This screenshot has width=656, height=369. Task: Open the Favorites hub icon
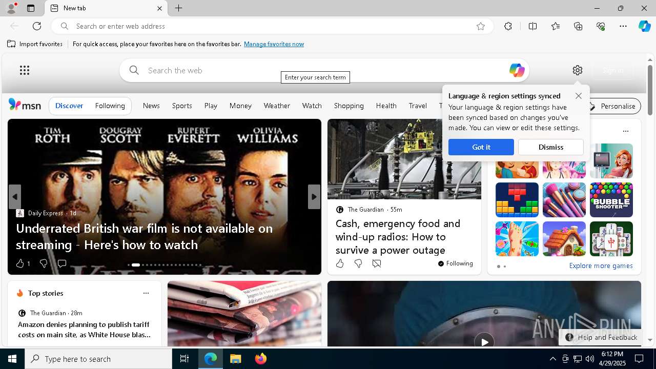[556, 26]
